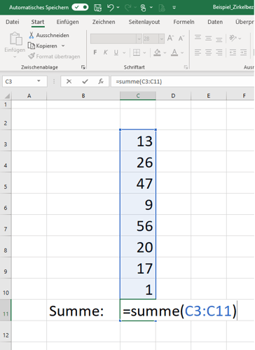
Task: Click the font size field showing 28
Action: (x=151, y=38)
